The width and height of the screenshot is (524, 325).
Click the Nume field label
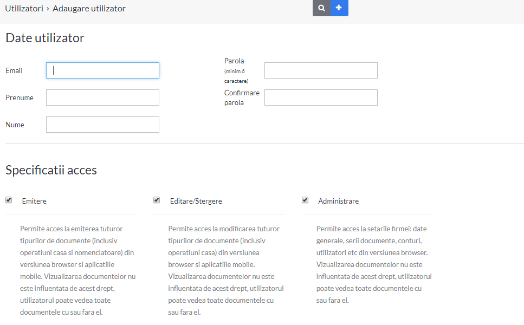tap(15, 125)
